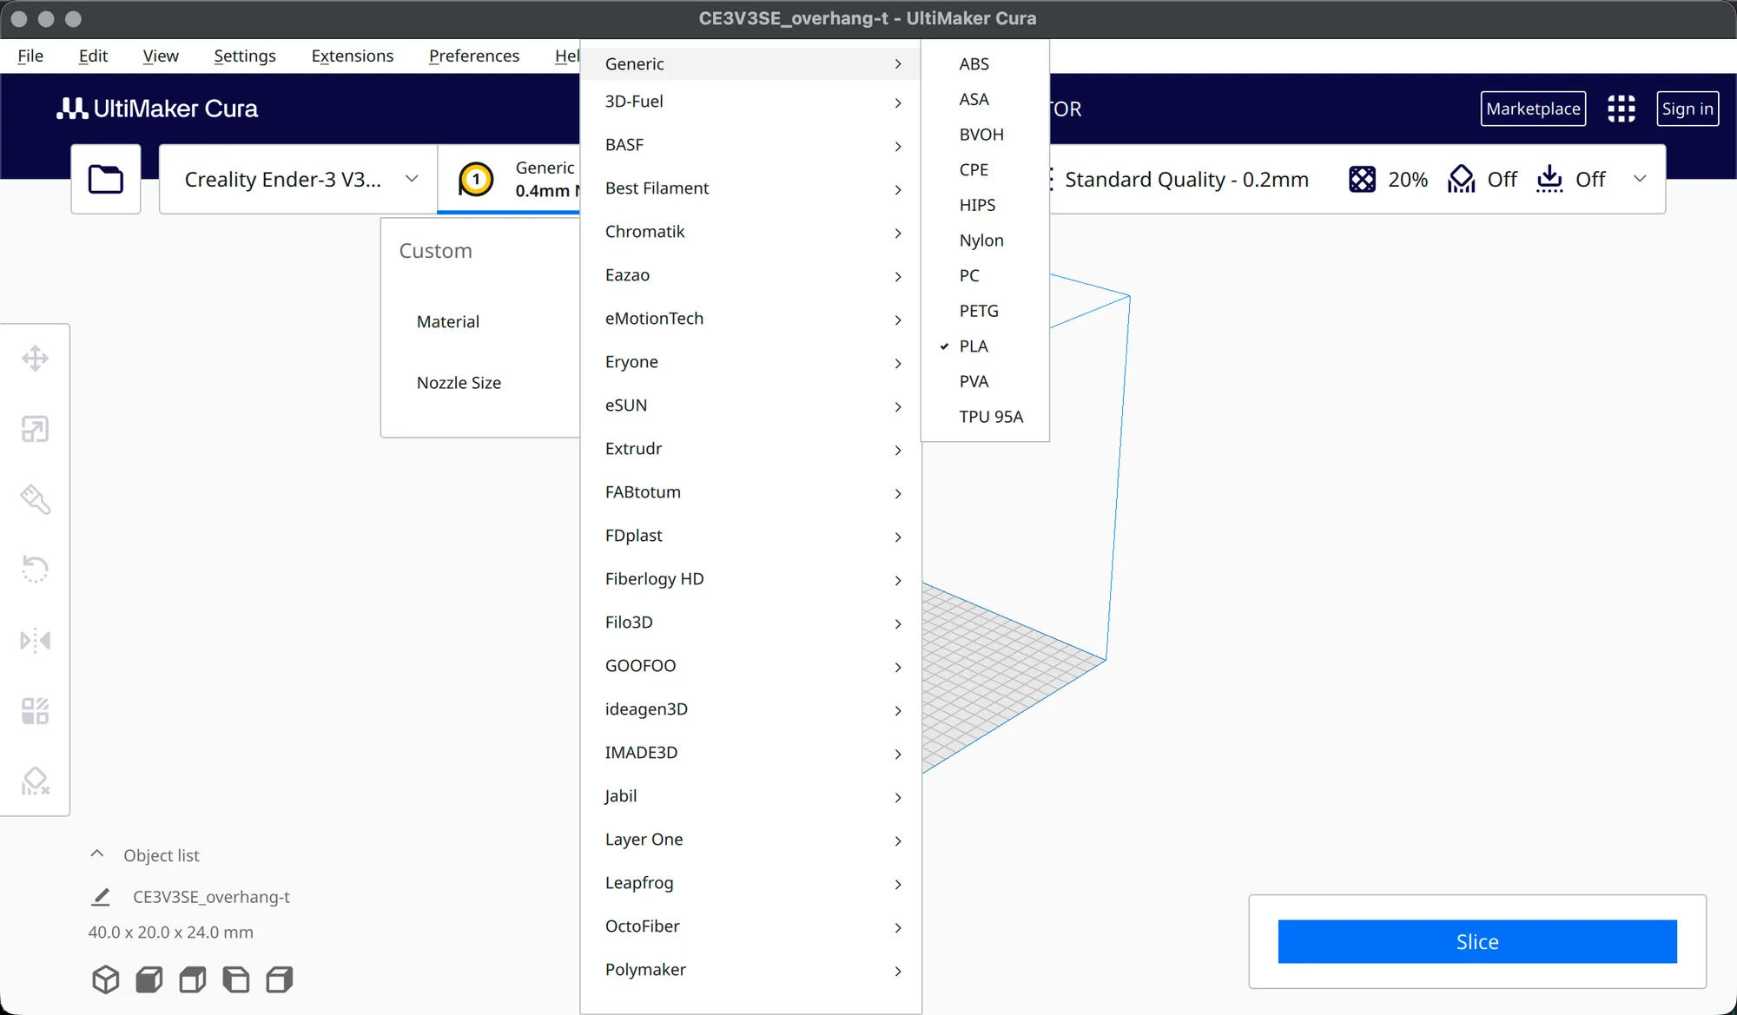Select the Rotate tool in the sidebar
The width and height of the screenshot is (1737, 1015).
[x=35, y=570]
